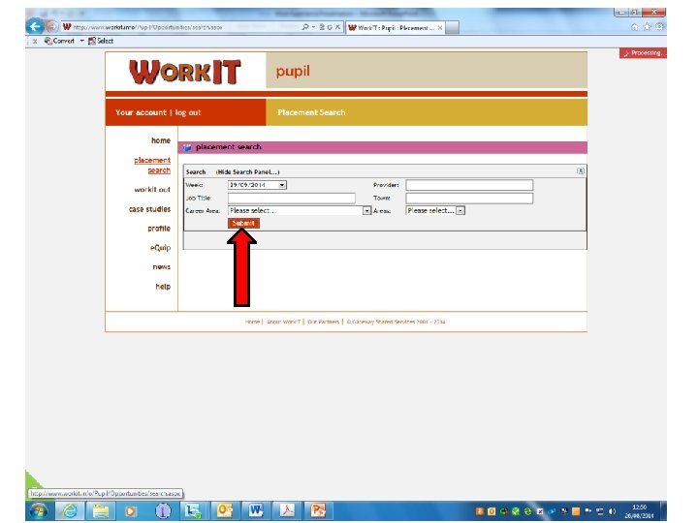The image size is (698, 523).
Task: Close the Convert toolbar with its X
Action: 35,41
